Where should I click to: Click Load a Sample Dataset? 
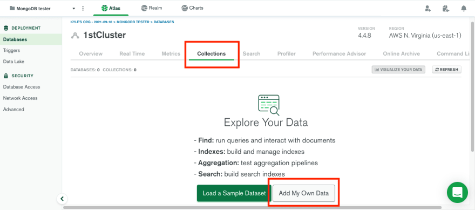click(x=234, y=193)
